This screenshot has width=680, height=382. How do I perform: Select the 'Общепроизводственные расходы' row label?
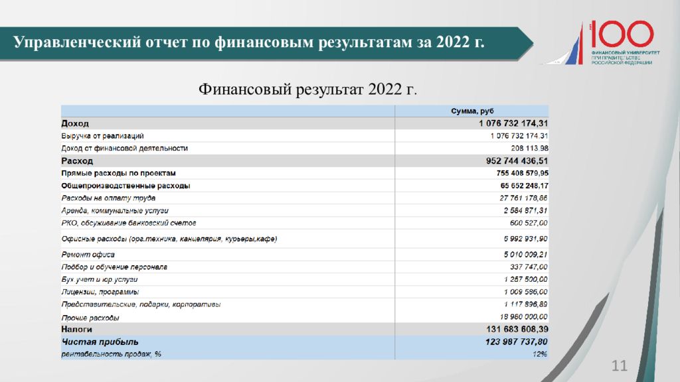[126, 186]
